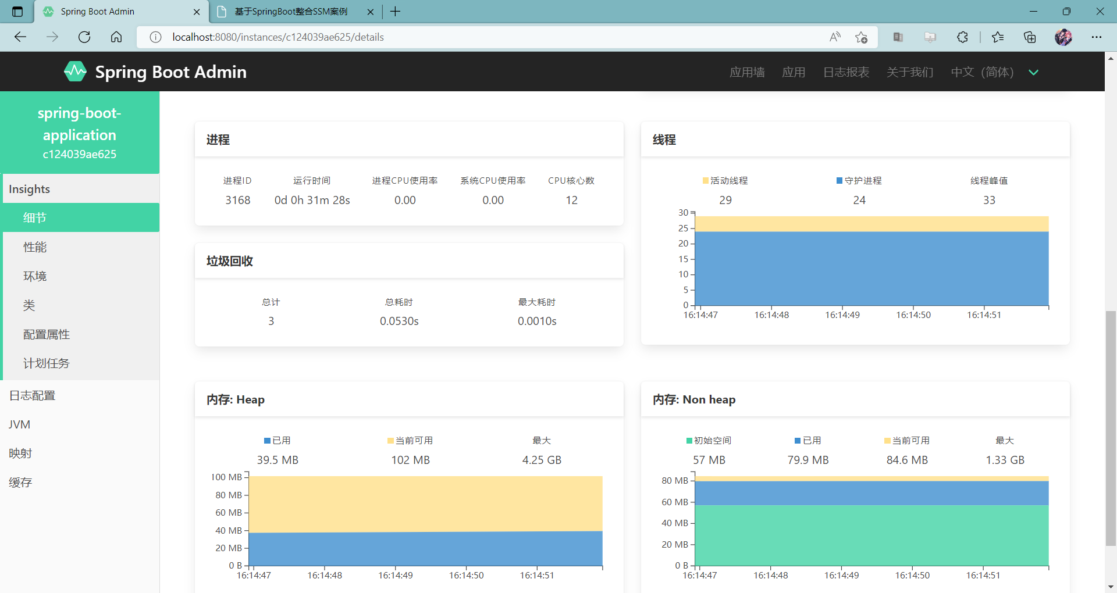Open 缓存 in the sidebar
Screen dimensions: 1117x593
[x=80, y=483]
